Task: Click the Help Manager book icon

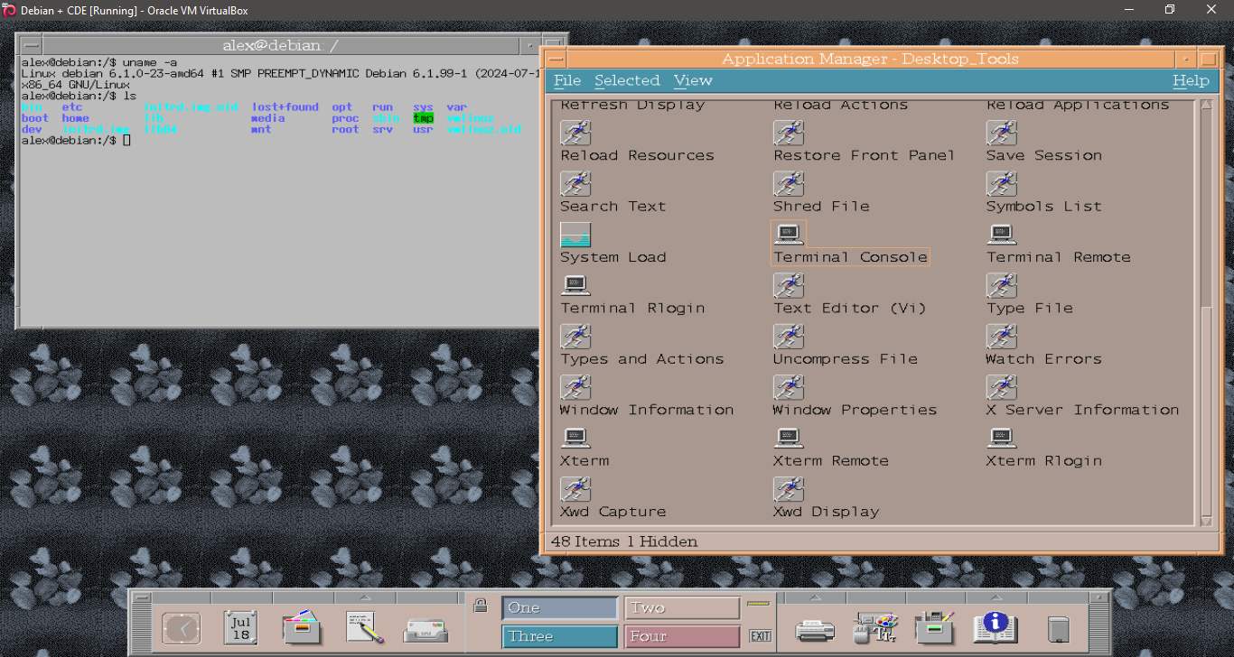Action: (996, 627)
